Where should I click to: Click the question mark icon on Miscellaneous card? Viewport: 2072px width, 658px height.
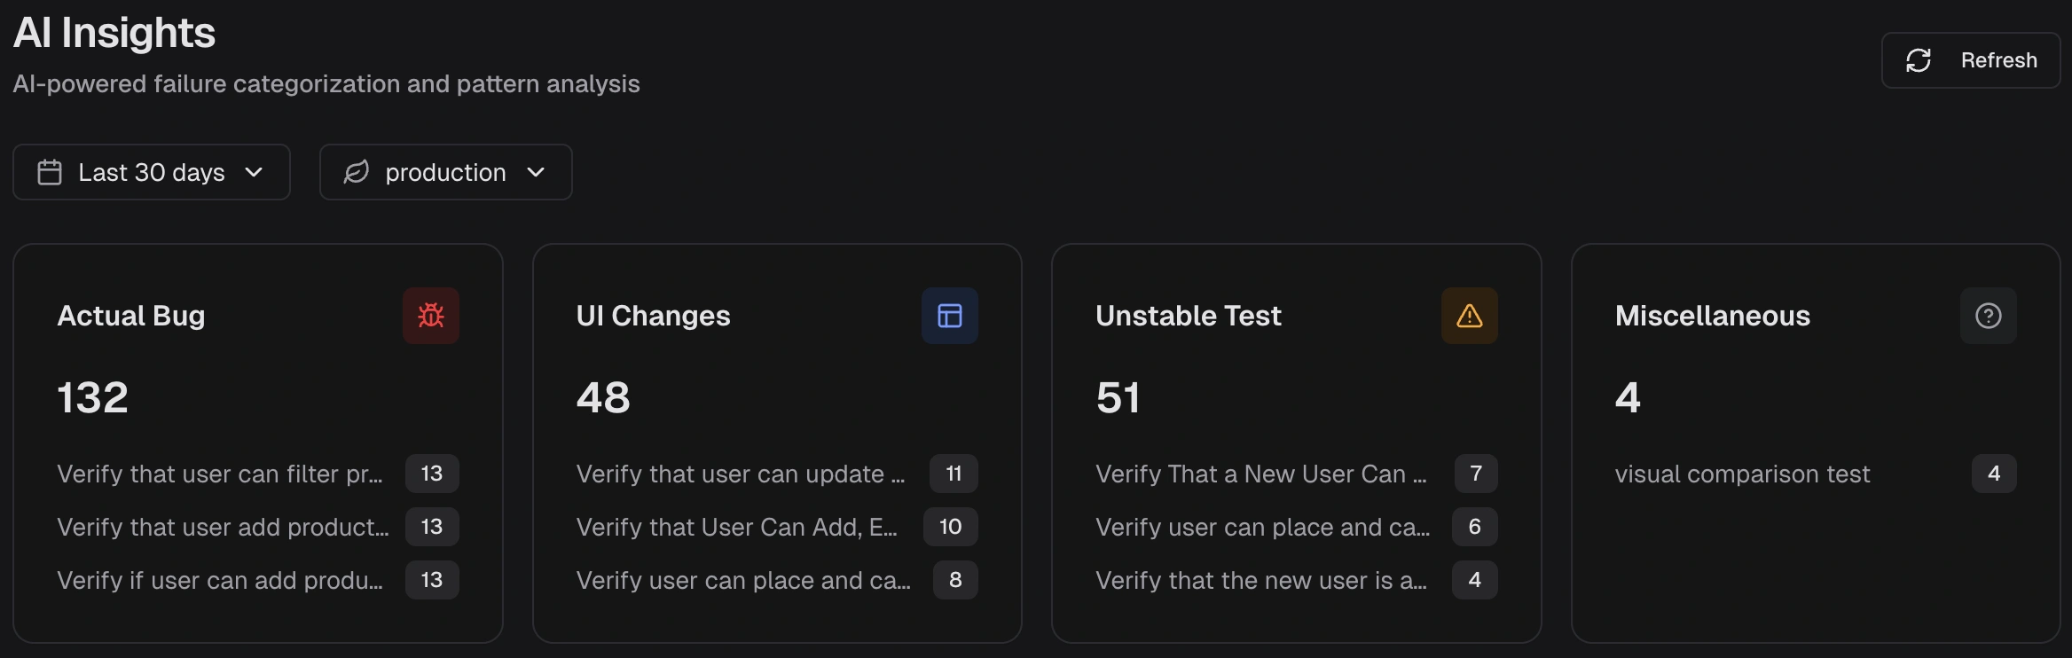(x=1989, y=316)
